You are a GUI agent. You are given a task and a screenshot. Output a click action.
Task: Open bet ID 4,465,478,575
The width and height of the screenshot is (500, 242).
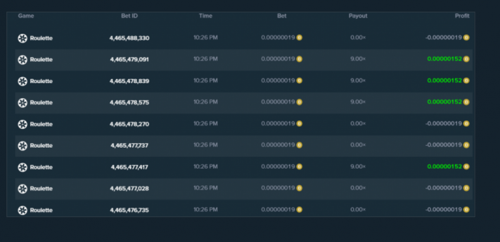(x=129, y=103)
